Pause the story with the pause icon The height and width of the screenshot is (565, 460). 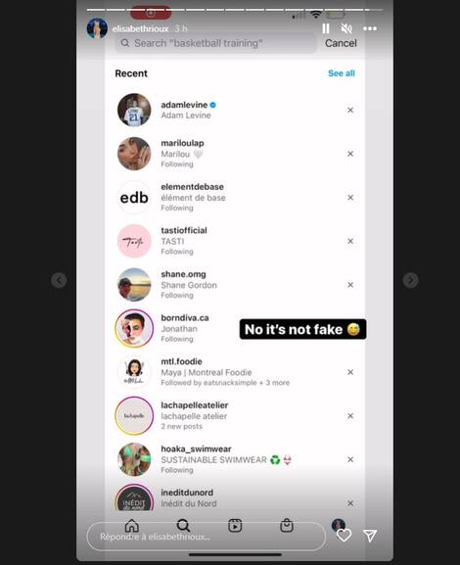click(x=326, y=28)
